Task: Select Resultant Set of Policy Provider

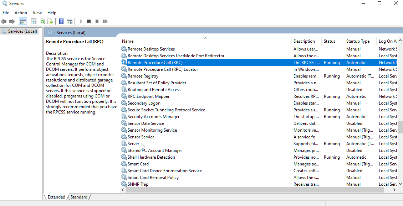Action: (x=157, y=83)
